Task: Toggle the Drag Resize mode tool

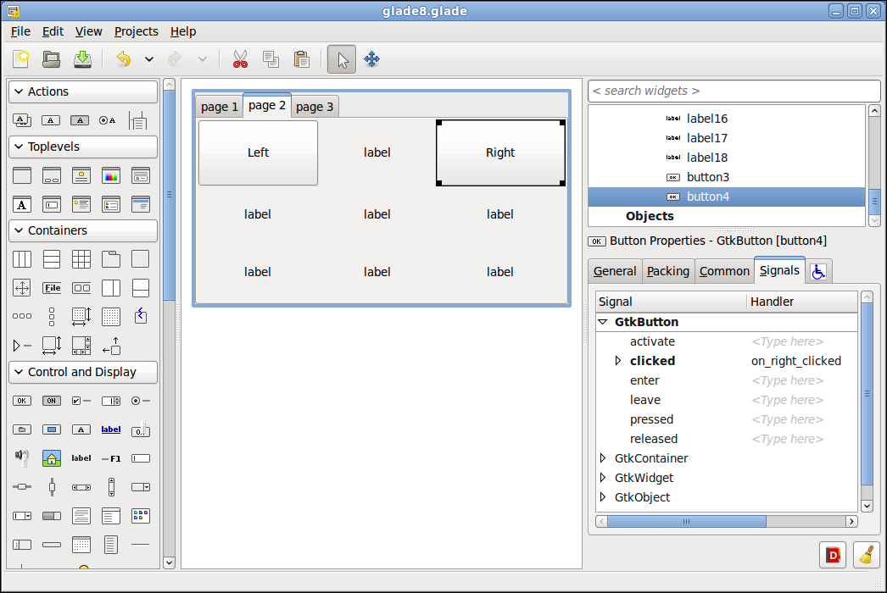Action: pyautogui.click(x=371, y=58)
